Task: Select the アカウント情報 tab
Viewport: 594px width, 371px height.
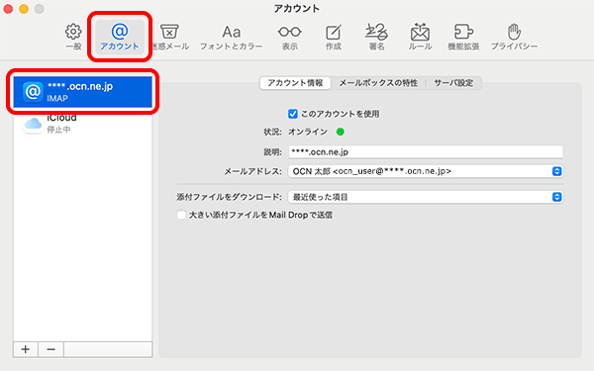Action: 295,83
